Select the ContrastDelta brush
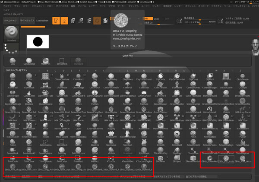This screenshot has height=182, width=259. (193, 85)
